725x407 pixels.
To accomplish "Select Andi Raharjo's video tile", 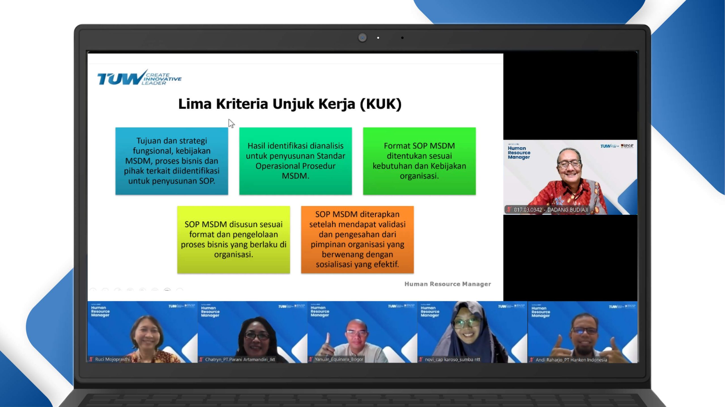I will pyautogui.click(x=583, y=332).
